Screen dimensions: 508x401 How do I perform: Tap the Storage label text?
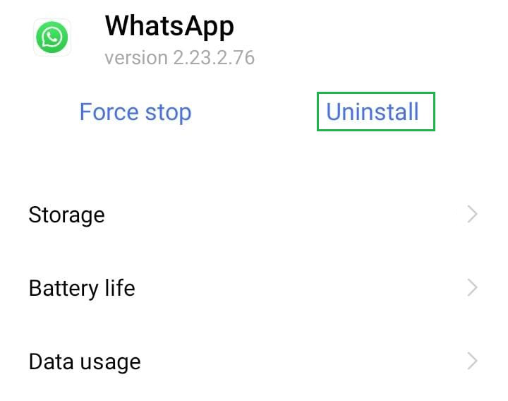[x=67, y=215]
